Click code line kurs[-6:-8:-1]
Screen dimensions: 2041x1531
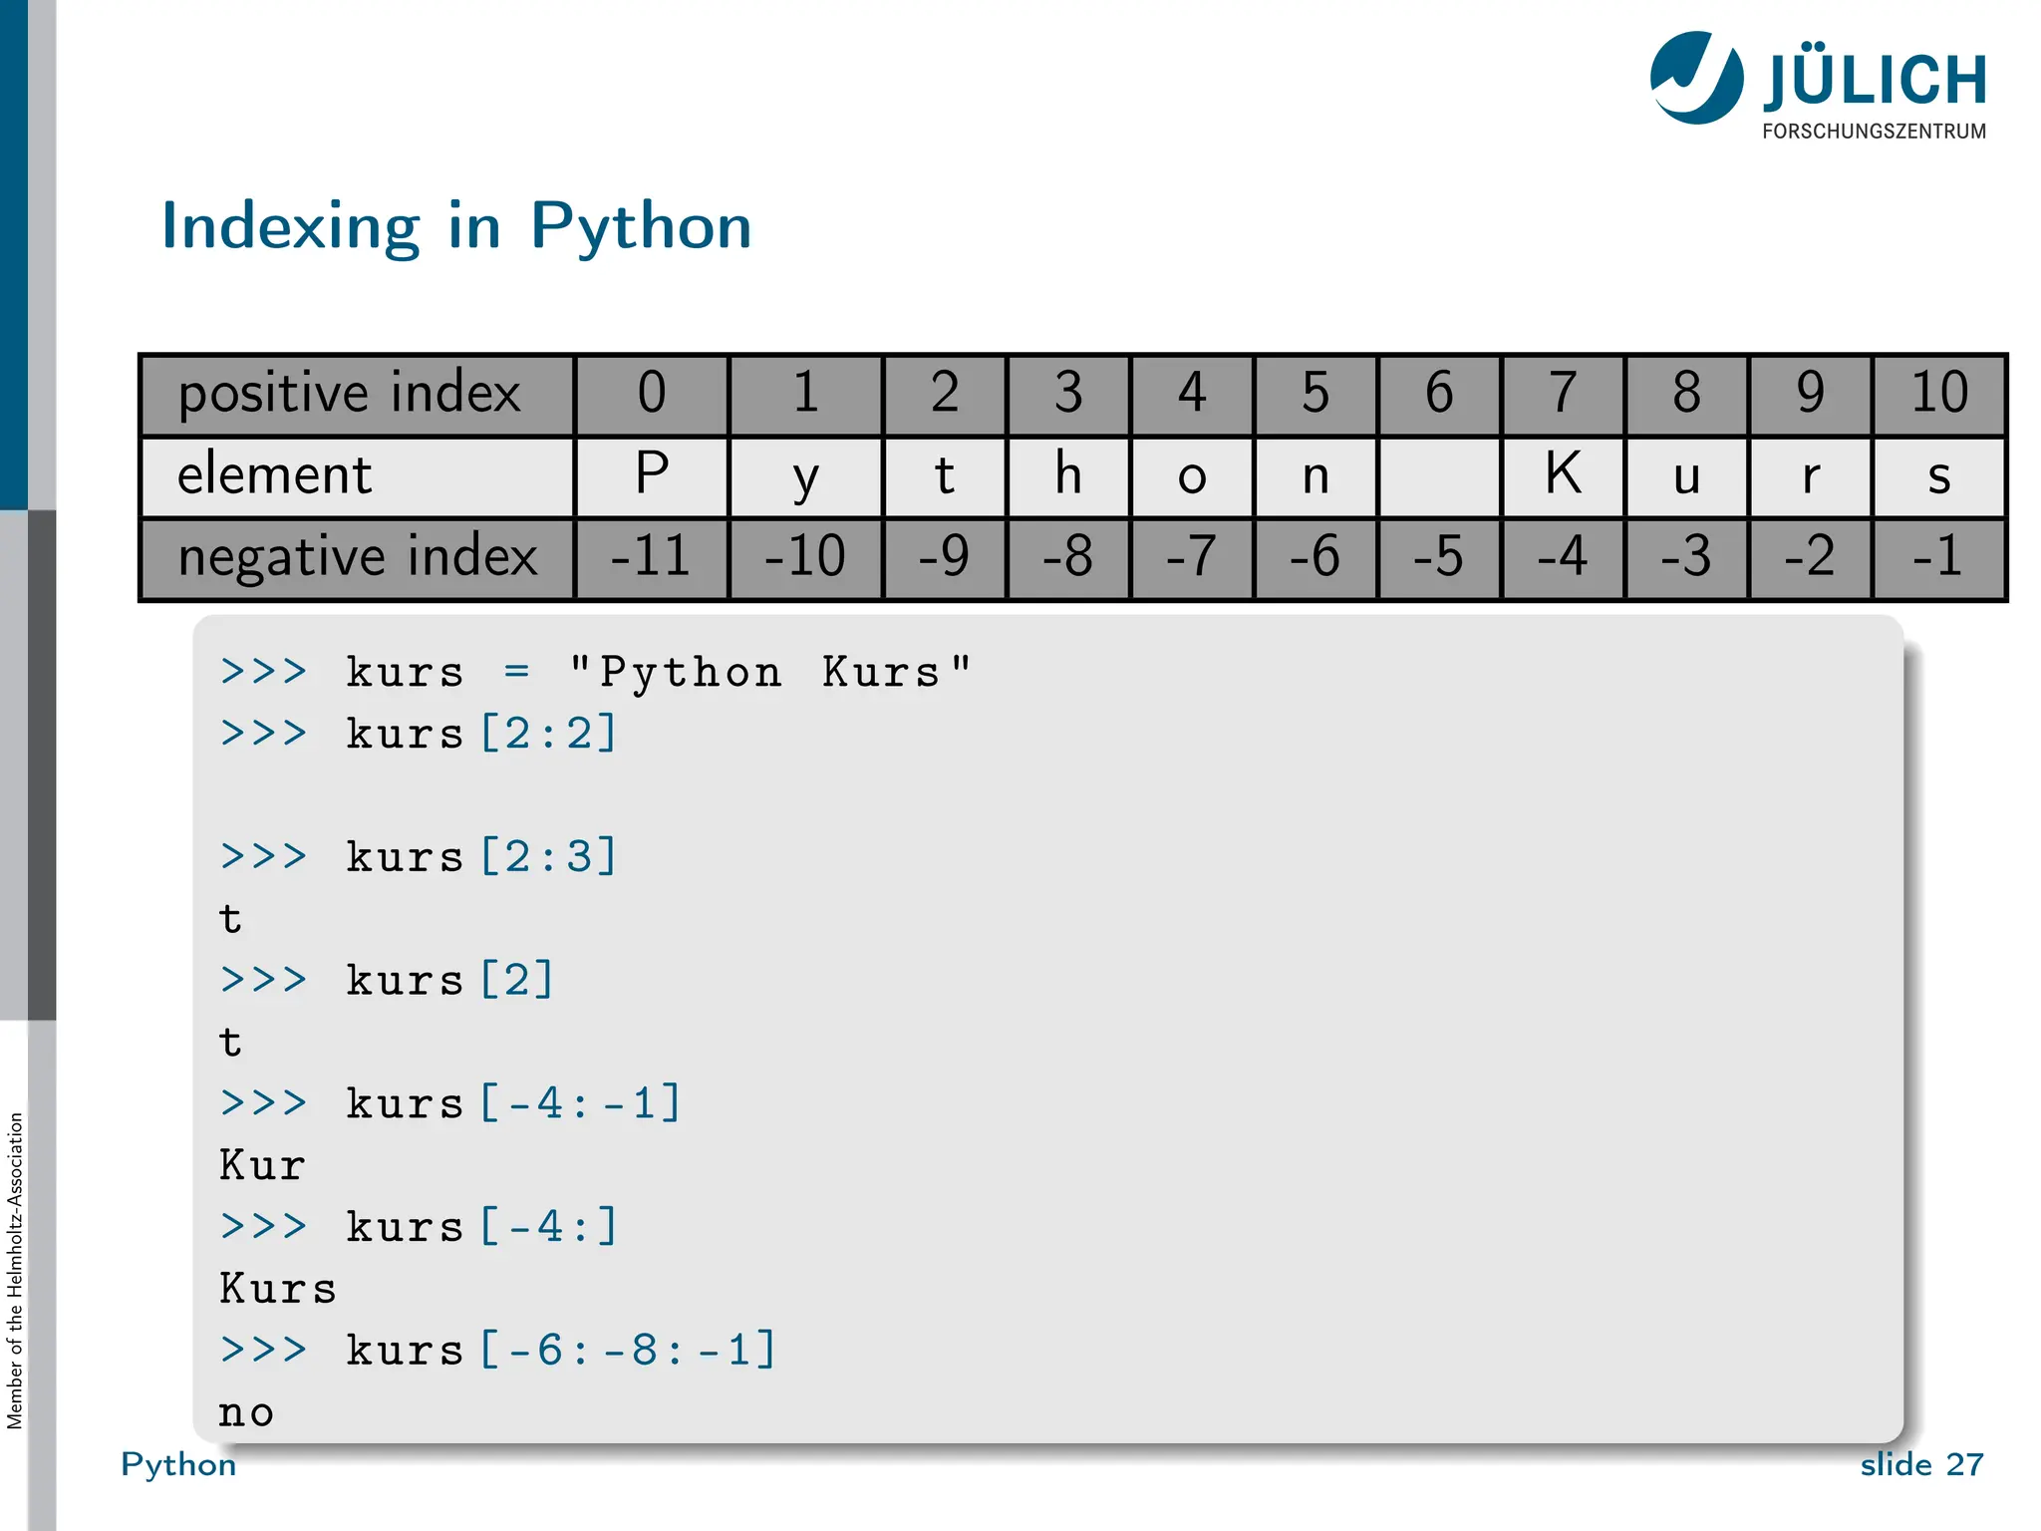497,1352
